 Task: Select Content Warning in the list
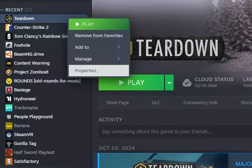pyautogui.click(x=32, y=63)
